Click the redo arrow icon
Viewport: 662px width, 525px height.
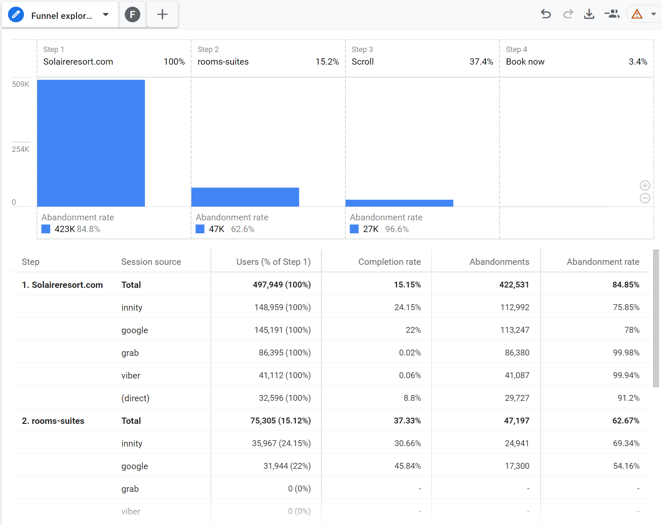click(568, 14)
